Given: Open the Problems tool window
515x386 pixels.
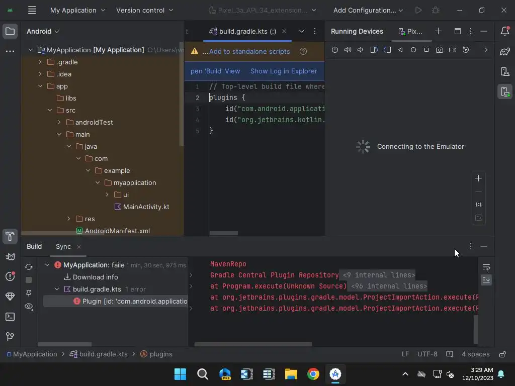Looking at the screenshot, I should pyautogui.click(x=10, y=276).
